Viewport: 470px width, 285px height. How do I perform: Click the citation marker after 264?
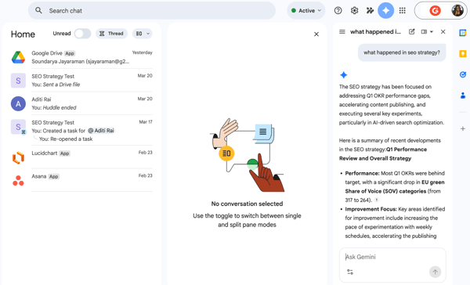point(377,200)
